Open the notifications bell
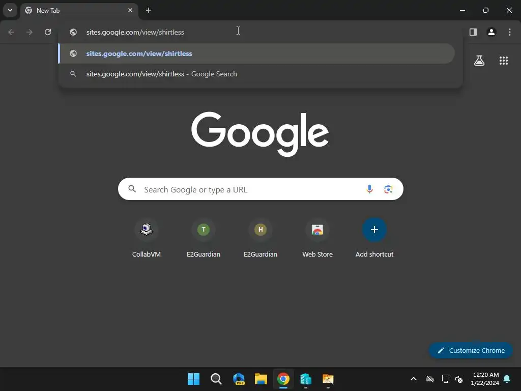Screen dimensions: 521x391 pos(507,379)
